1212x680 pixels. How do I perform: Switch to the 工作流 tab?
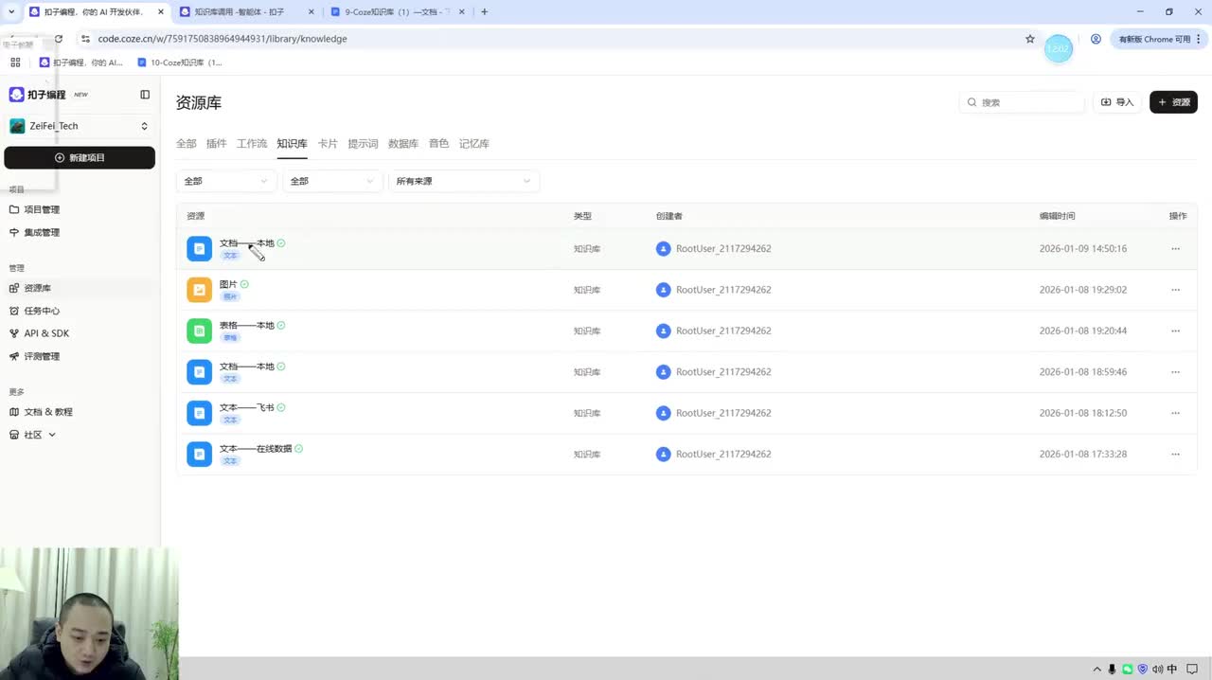click(x=252, y=144)
